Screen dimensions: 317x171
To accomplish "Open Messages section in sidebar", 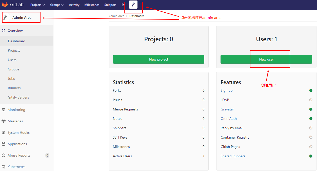I will pyautogui.click(x=27, y=121).
